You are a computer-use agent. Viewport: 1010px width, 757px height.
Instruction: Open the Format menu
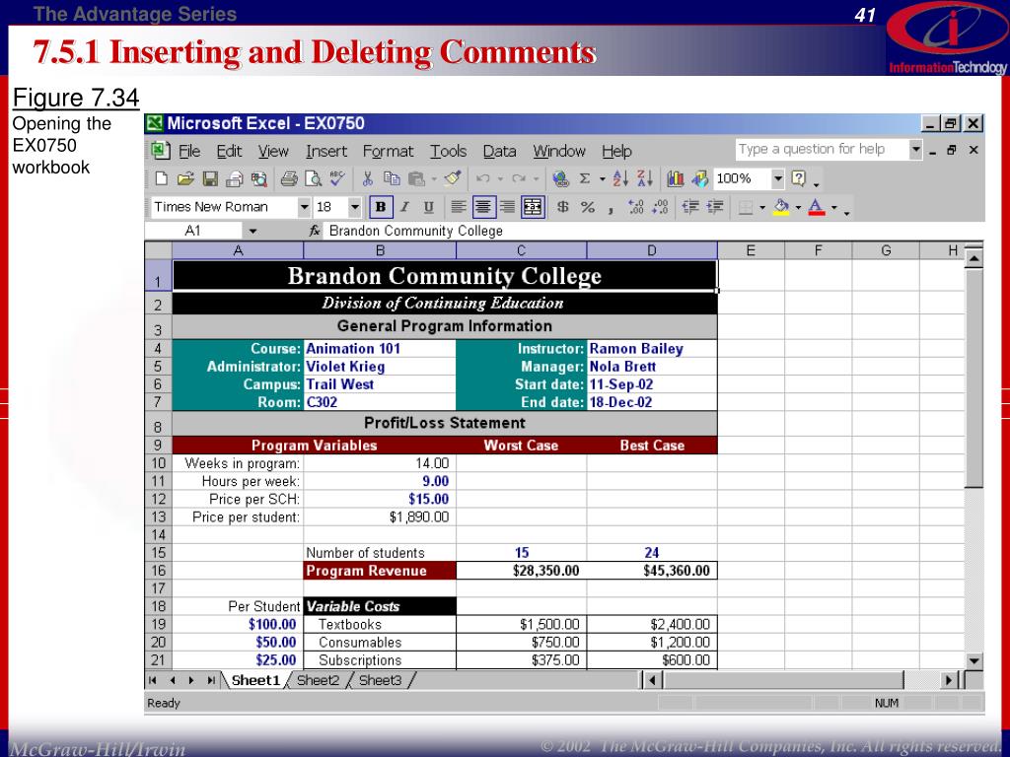[388, 151]
